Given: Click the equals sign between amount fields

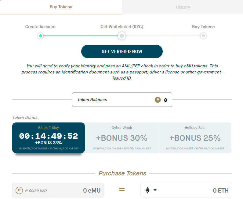Looking at the screenshot, I should point(122,190).
